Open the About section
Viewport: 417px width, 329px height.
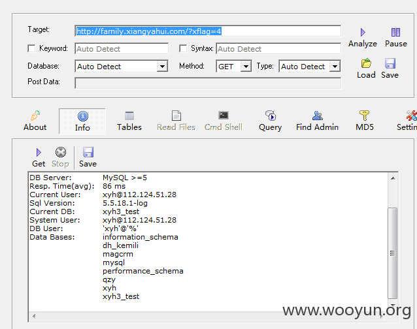(35, 121)
